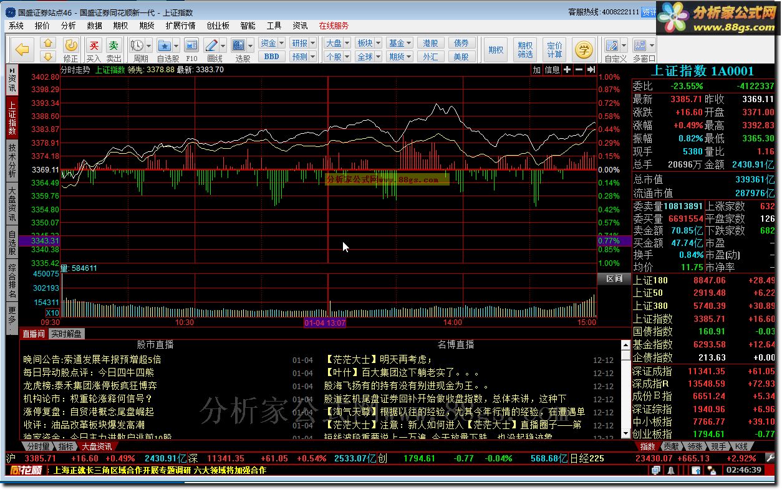Click the 美股 button
The image size is (782, 490).
[x=461, y=57]
